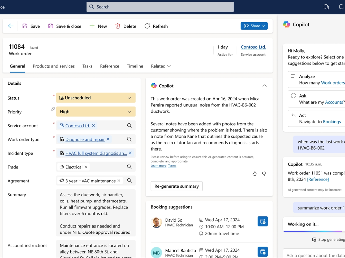Give thumbs down to Copilot summary
Viewport: 345px width, 258px height.
264,174
